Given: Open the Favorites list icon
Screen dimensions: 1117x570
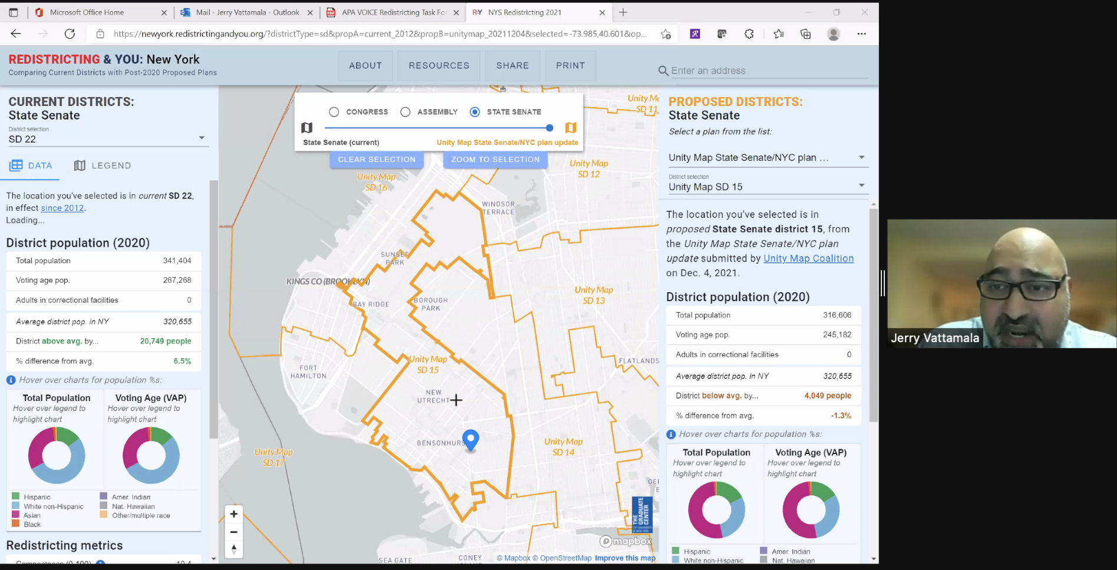Looking at the screenshot, I should pyautogui.click(x=778, y=34).
